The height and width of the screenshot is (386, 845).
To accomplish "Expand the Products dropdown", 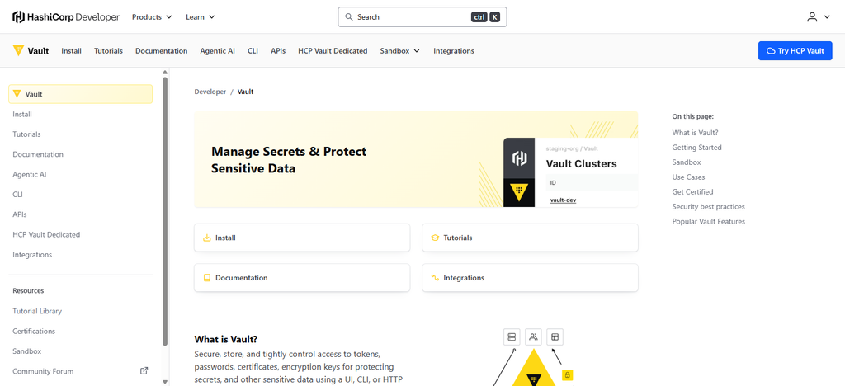I will click(x=152, y=17).
